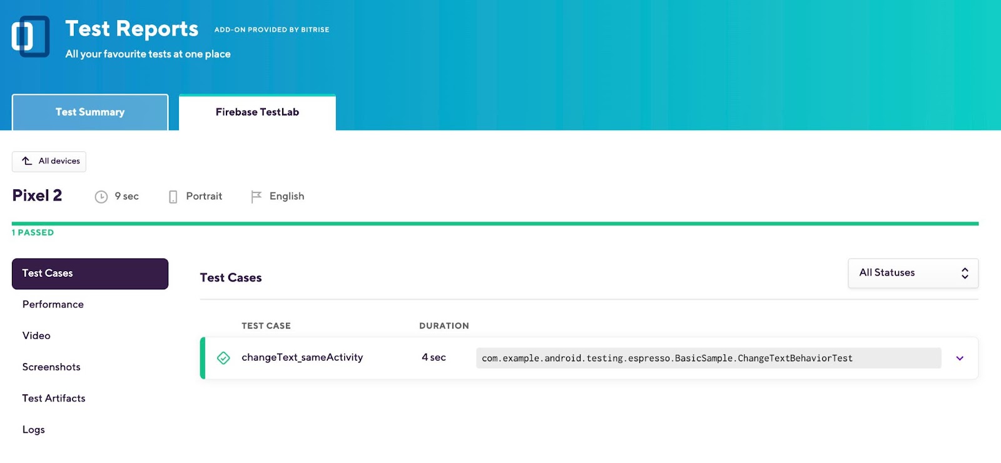
Task: Click the up arrow icon in All devices
Action: (x=27, y=161)
